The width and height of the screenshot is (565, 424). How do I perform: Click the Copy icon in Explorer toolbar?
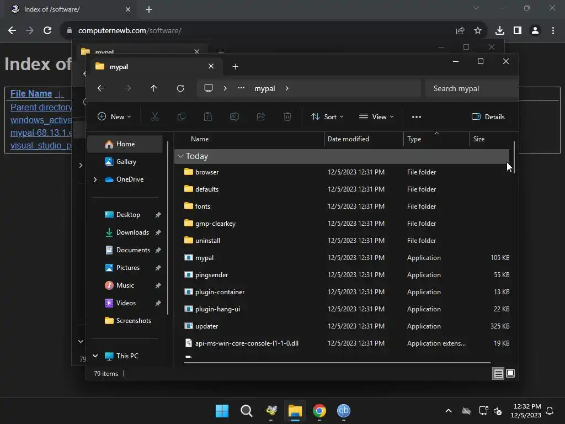click(181, 117)
